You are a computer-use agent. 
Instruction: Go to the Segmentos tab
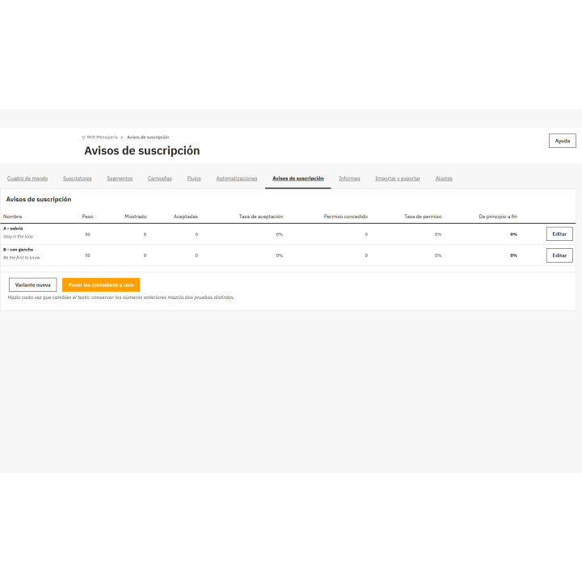click(x=120, y=179)
